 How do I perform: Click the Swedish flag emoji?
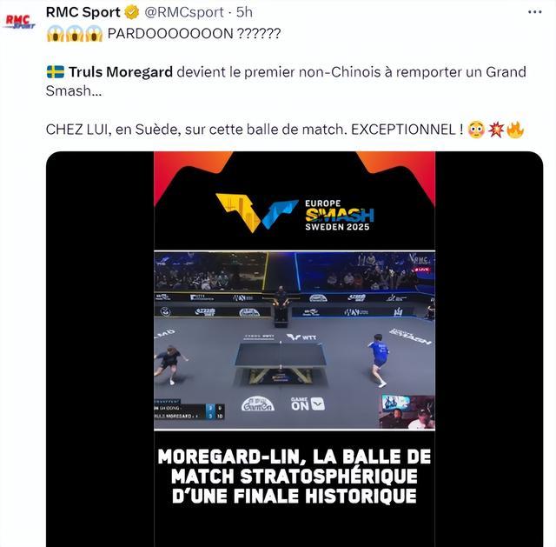click(56, 72)
